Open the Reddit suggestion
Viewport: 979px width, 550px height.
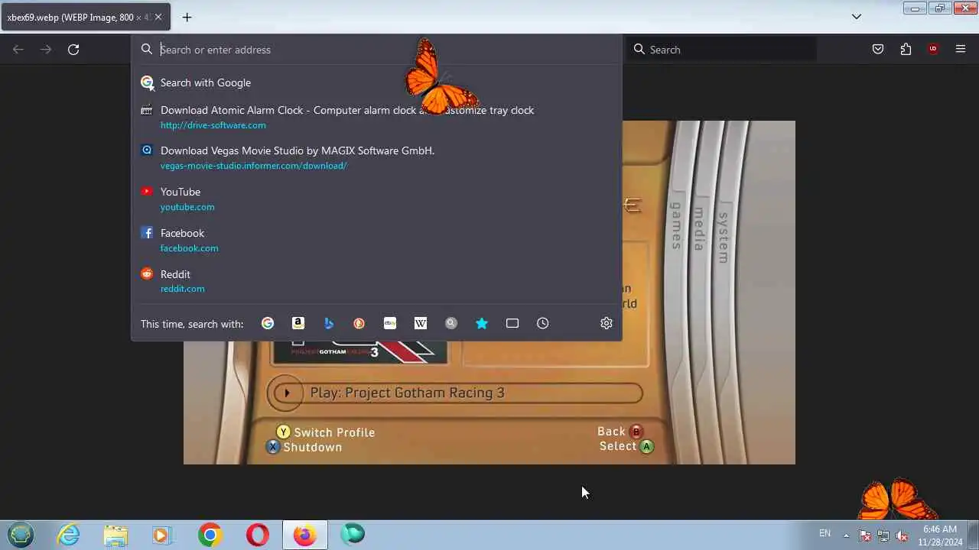point(376,281)
